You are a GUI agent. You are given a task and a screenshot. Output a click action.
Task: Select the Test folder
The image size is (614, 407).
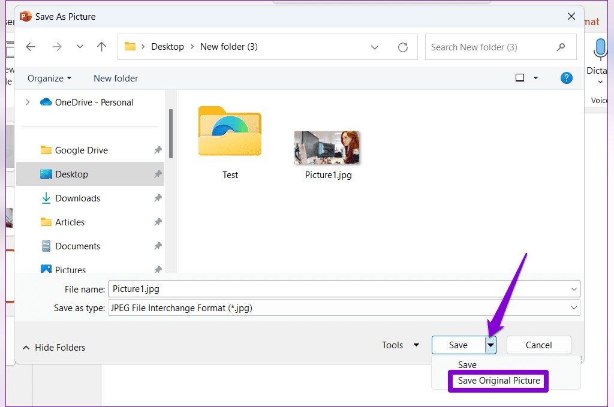pyautogui.click(x=230, y=143)
